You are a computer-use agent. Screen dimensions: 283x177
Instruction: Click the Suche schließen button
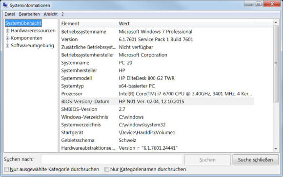pos(255,159)
